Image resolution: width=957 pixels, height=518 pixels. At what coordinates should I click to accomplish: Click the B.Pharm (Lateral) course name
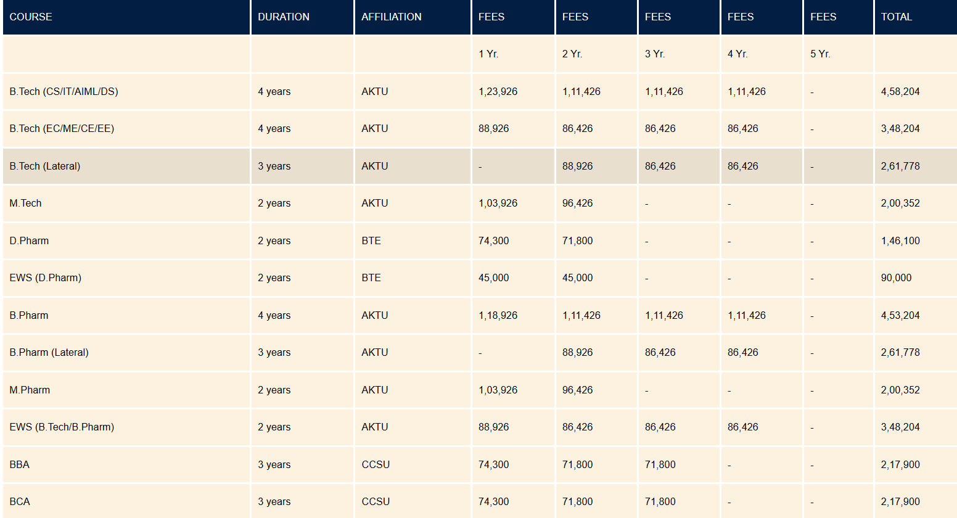[x=49, y=353]
